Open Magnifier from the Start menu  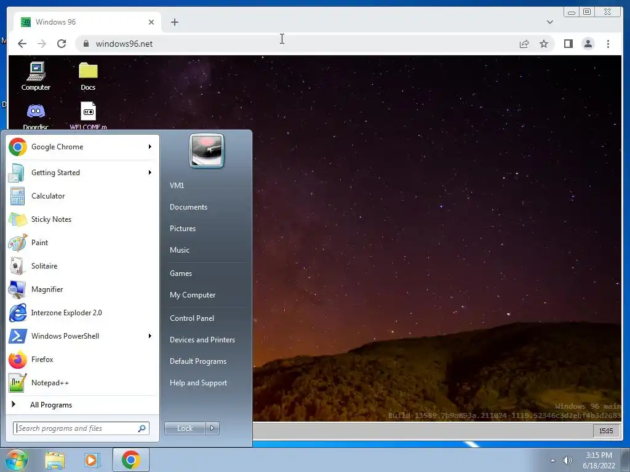tap(82, 289)
